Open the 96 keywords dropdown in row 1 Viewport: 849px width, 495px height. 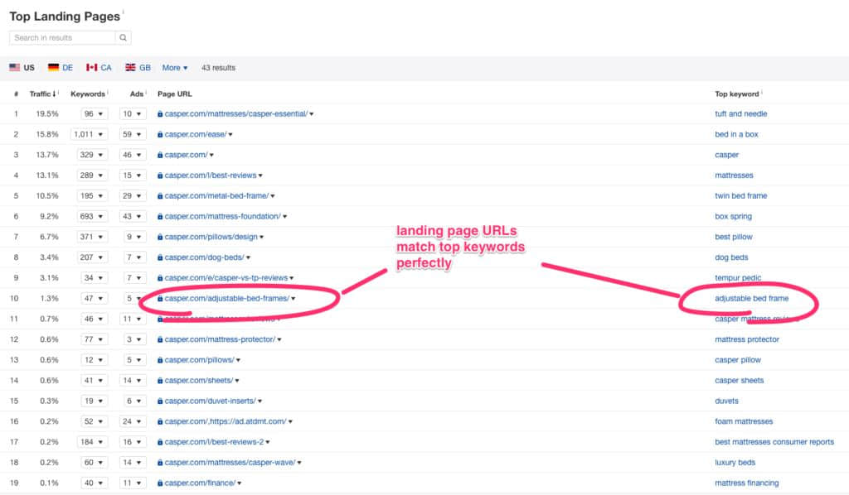pos(94,114)
